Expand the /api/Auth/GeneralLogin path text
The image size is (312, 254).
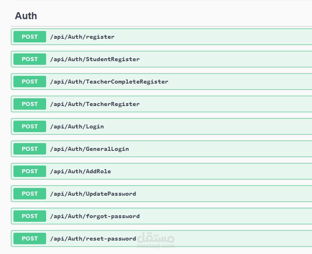tap(89, 149)
